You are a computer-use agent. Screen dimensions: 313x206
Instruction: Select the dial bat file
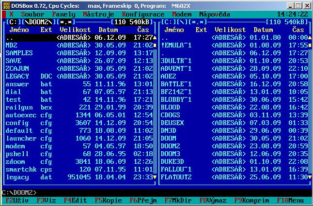[79, 92]
